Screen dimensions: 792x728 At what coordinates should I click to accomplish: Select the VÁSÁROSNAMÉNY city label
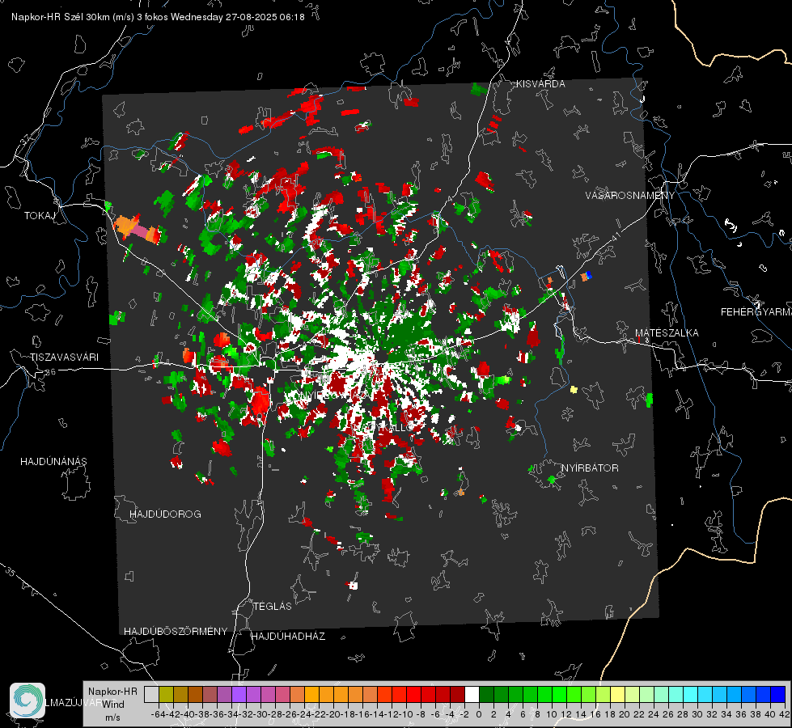[630, 196]
